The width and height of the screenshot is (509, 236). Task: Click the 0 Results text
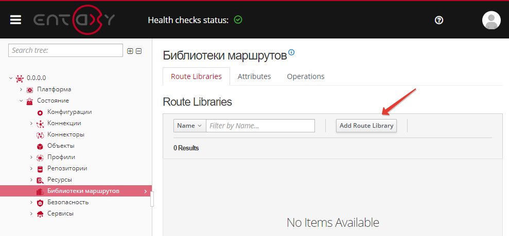tap(186, 148)
